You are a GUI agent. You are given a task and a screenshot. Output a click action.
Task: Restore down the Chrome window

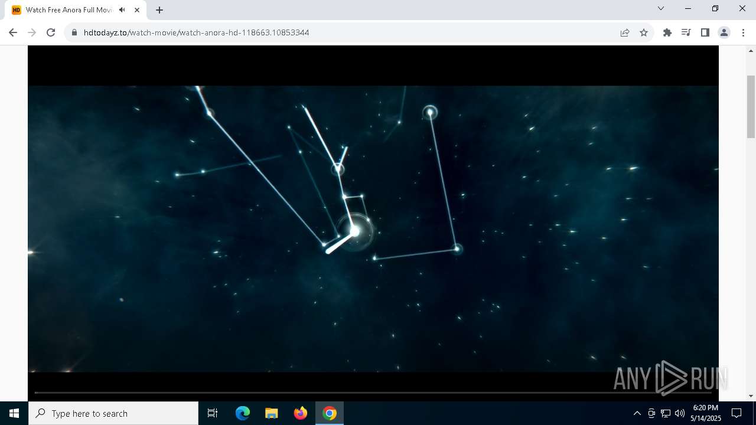[715, 8]
